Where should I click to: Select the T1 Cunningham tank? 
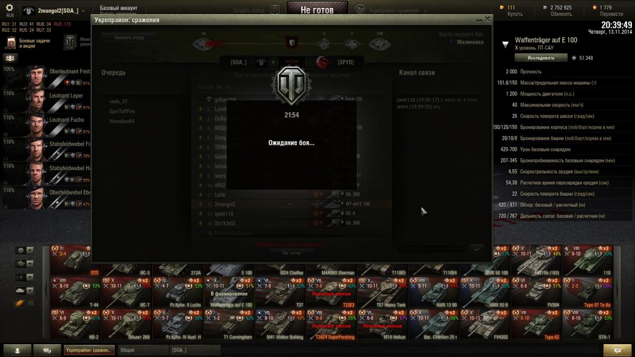[230, 325]
